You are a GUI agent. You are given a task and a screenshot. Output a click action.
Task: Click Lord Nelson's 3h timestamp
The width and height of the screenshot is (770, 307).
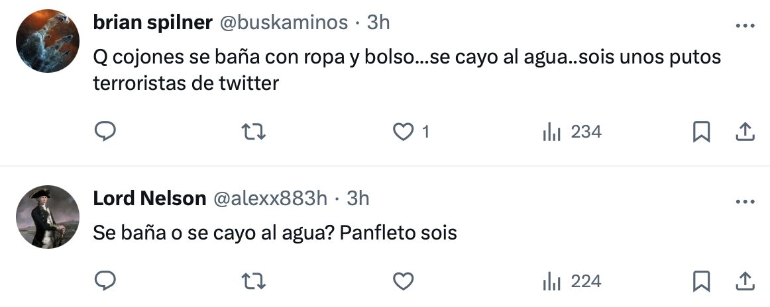(358, 198)
